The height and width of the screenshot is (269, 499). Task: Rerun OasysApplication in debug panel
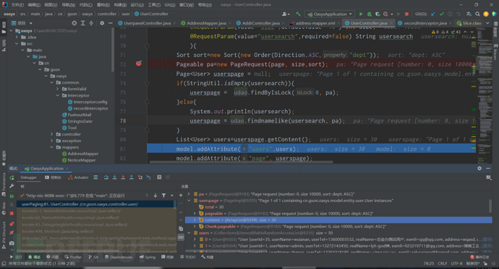point(12,177)
